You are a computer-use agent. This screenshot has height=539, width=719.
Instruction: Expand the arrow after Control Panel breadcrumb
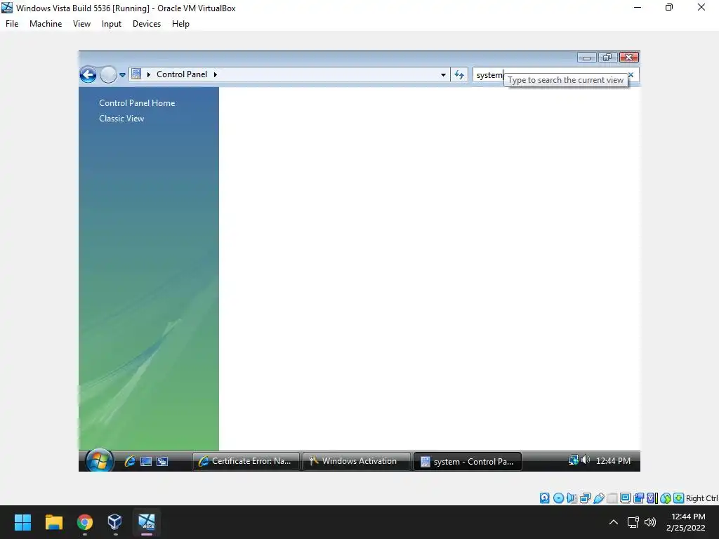tap(215, 74)
